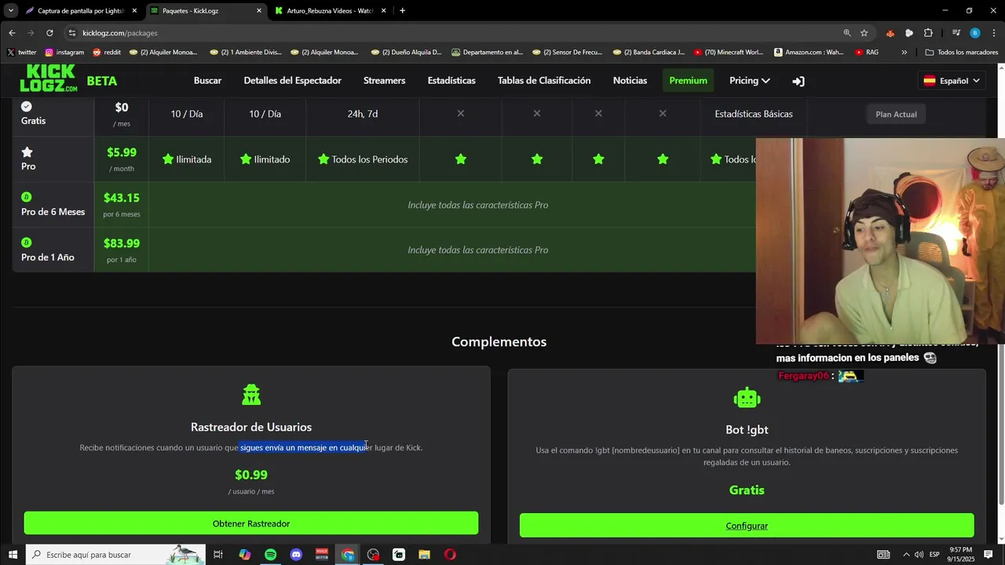The width and height of the screenshot is (1005, 565).
Task: Click the Bot !gbt robot icon
Action: tap(747, 398)
